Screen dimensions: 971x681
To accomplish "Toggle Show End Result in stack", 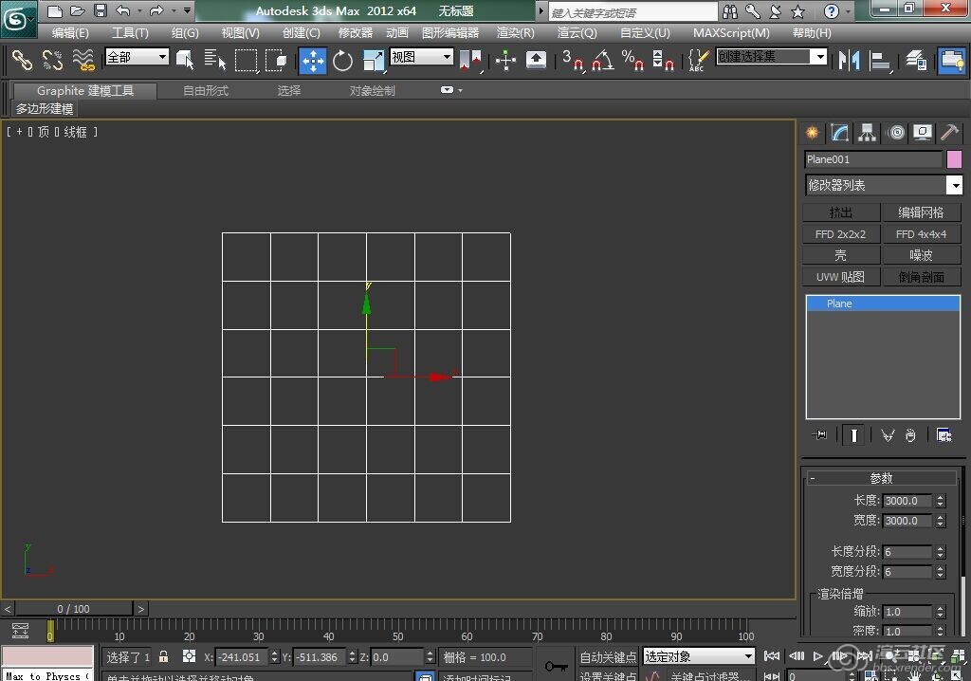I will (x=853, y=435).
